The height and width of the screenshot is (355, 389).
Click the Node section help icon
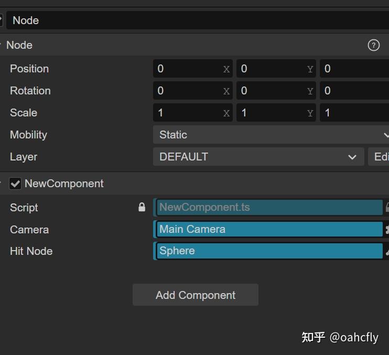[x=373, y=45]
